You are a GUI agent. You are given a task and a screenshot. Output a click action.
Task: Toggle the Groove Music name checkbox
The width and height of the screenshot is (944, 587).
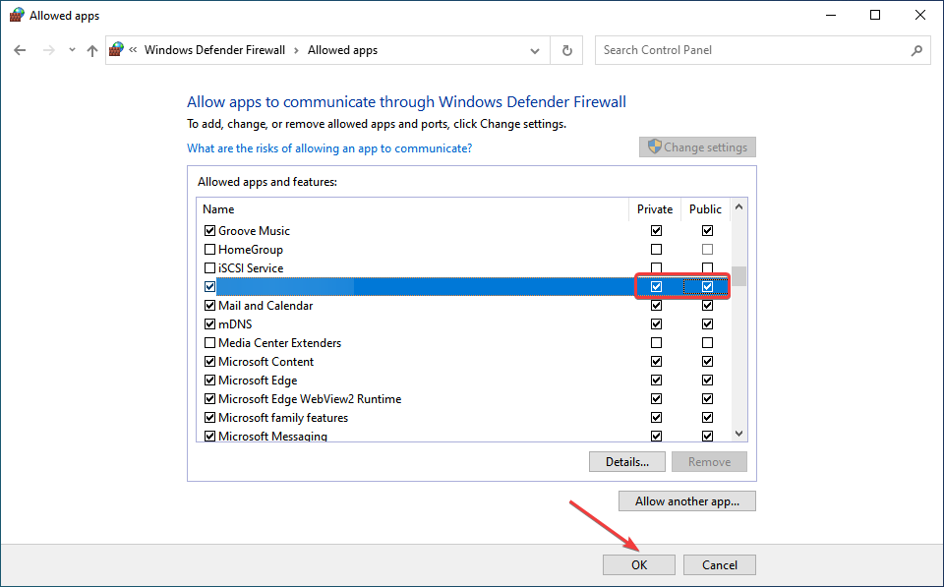click(x=209, y=231)
